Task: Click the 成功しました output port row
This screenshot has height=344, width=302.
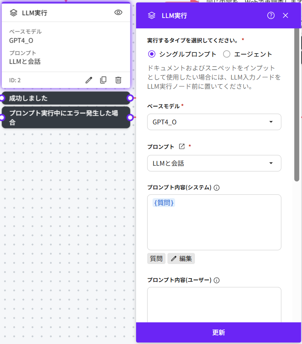Action: (x=66, y=98)
